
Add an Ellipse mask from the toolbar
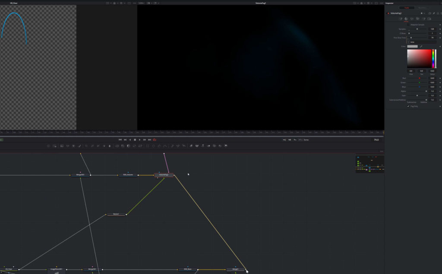(x=153, y=146)
